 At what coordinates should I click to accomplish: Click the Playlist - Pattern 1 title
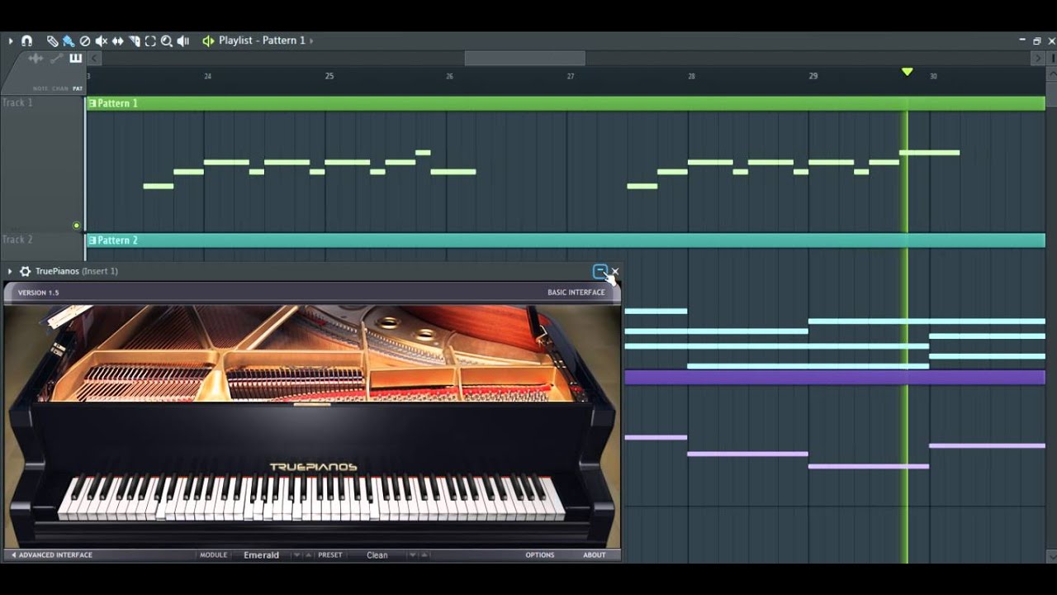(x=262, y=40)
